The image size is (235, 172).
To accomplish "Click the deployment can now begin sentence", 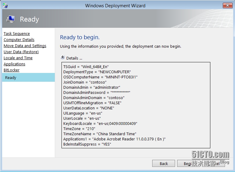I will tap(121, 46).
